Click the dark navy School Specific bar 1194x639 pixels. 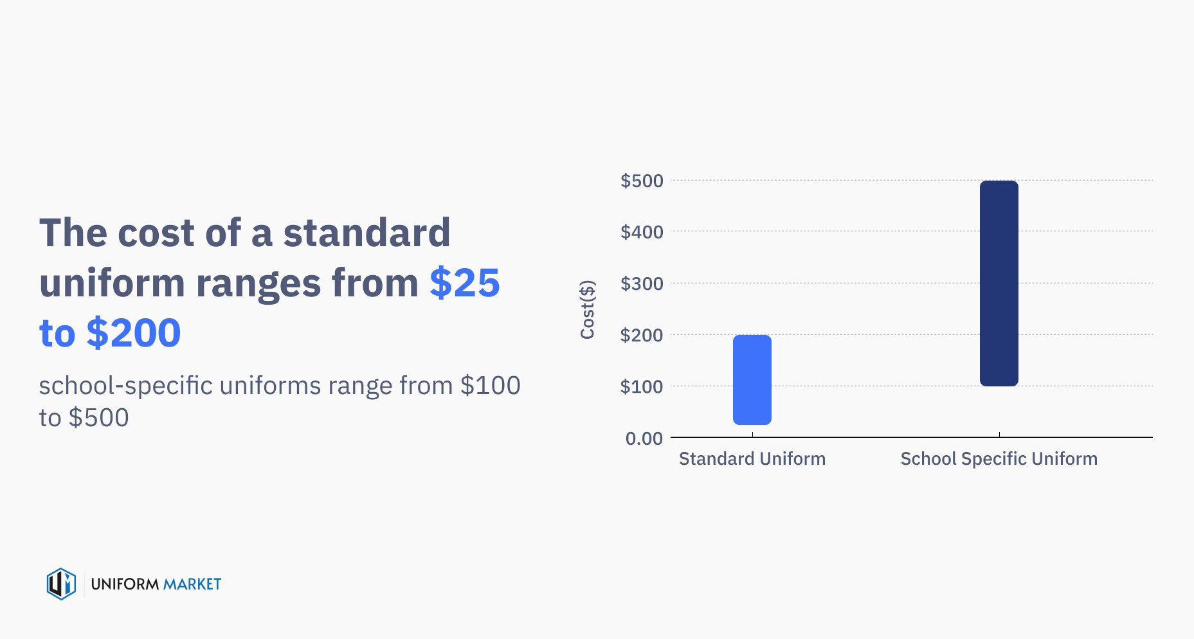click(999, 283)
